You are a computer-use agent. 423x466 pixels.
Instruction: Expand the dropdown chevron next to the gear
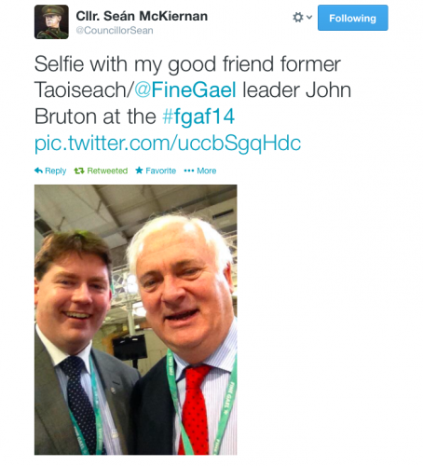coord(309,17)
